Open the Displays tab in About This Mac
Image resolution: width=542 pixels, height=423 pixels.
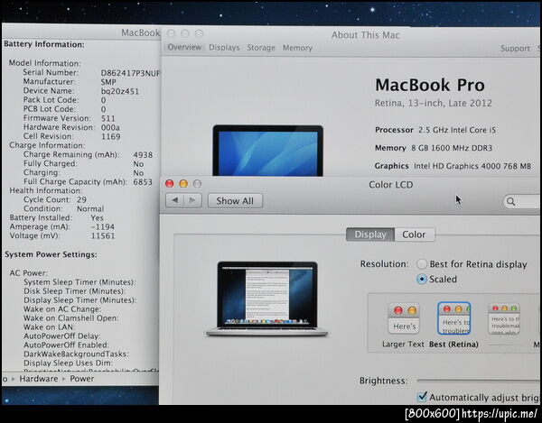224,48
